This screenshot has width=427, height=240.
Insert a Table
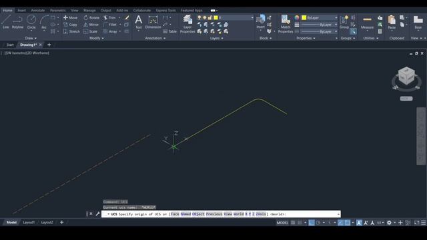[170, 31]
